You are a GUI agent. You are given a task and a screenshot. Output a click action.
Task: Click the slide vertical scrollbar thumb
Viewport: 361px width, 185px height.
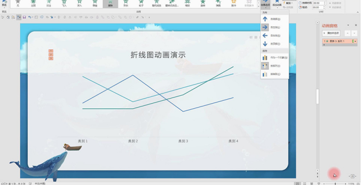pos(318,97)
